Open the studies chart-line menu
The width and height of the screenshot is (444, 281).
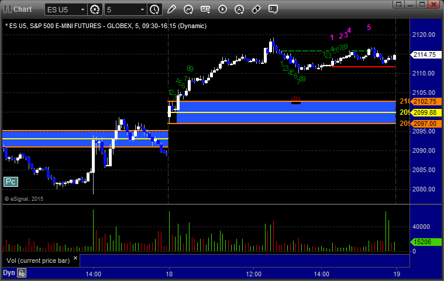tap(188, 9)
